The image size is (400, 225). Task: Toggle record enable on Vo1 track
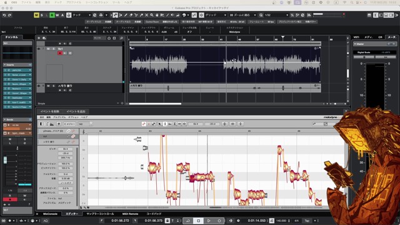[x=60, y=53]
